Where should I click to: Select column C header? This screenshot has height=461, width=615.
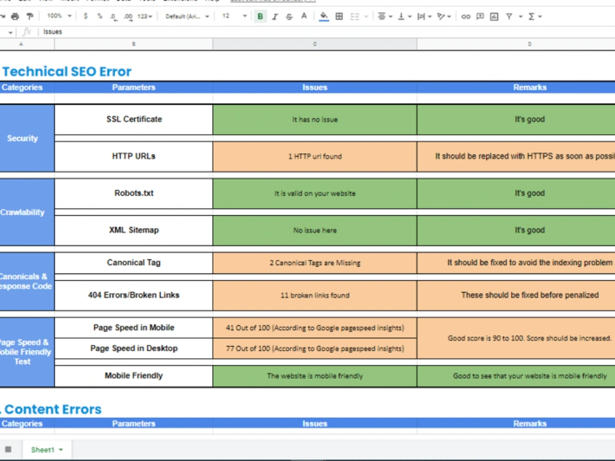[x=315, y=44]
